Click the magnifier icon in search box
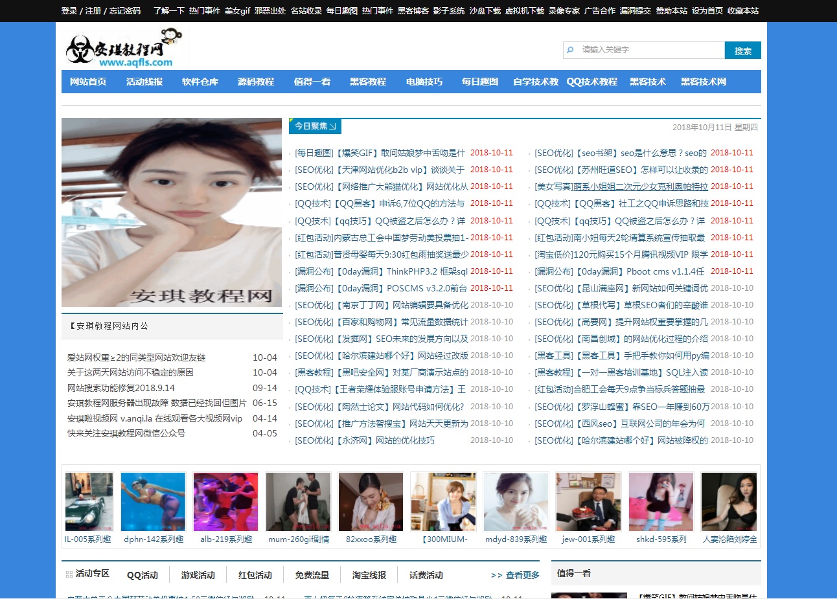Image resolution: width=837 pixels, height=599 pixels. point(570,50)
